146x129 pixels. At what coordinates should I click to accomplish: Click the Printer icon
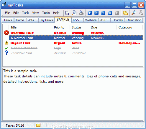(81, 13)
